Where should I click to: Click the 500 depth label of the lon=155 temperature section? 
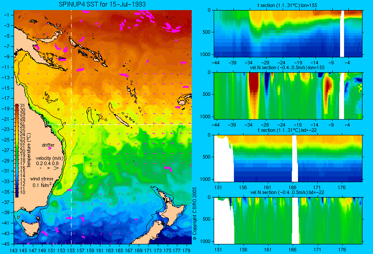207,32
